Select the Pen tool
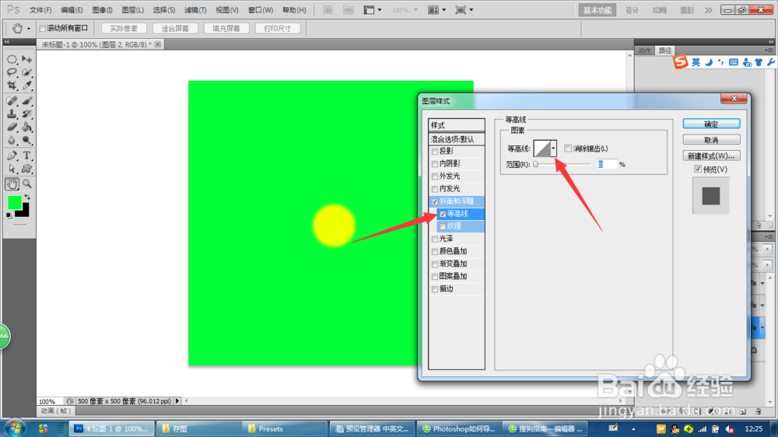This screenshot has height=437, width=778. point(12,156)
